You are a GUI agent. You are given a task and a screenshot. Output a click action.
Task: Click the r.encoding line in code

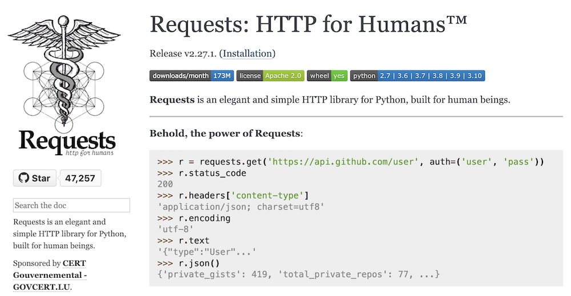pyautogui.click(x=204, y=218)
